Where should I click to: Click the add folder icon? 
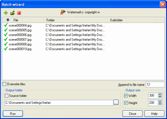[x=13, y=13]
